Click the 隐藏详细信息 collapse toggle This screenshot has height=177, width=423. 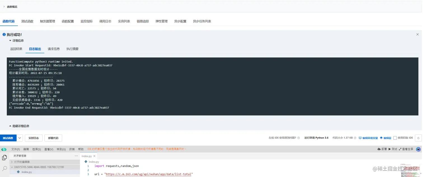pyautogui.click(x=19, y=126)
